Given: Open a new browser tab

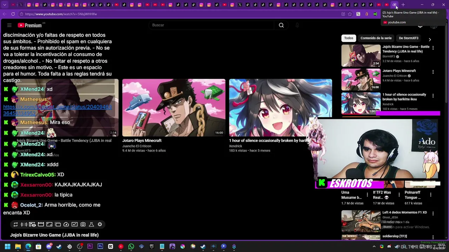Looking at the screenshot, I should click(403, 5).
